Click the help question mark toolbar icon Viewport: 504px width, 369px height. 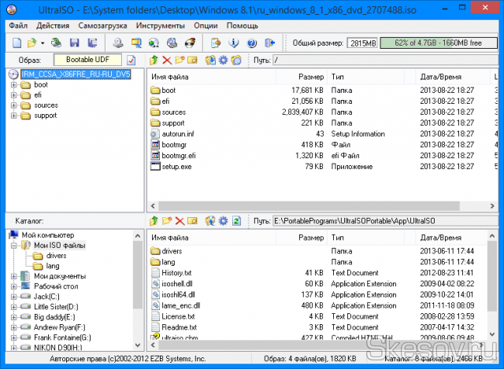point(252,42)
